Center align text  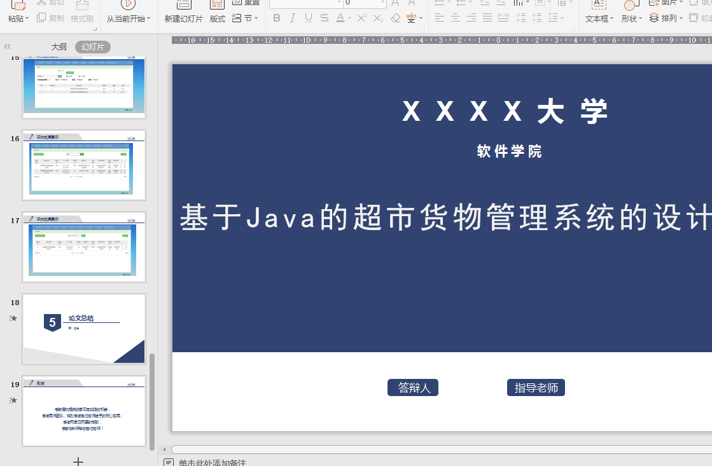coord(456,18)
